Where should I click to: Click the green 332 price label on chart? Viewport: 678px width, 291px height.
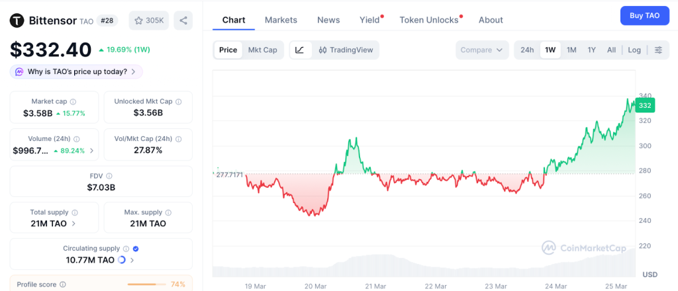645,106
